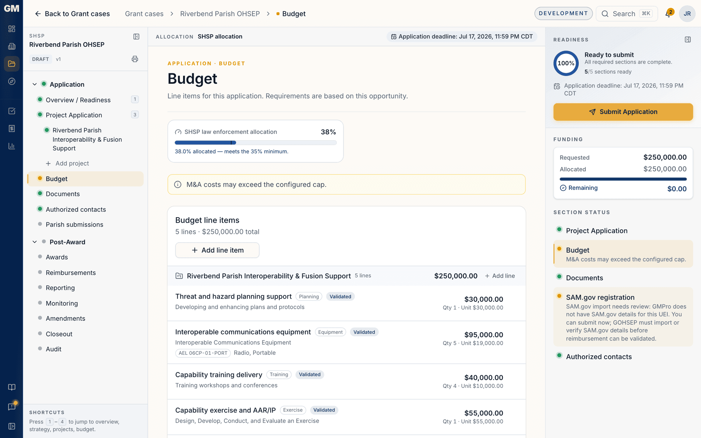The width and height of the screenshot is (701, 438).
Task: Click the info icon in M&A warning banner
Action: tap(178, 185)
